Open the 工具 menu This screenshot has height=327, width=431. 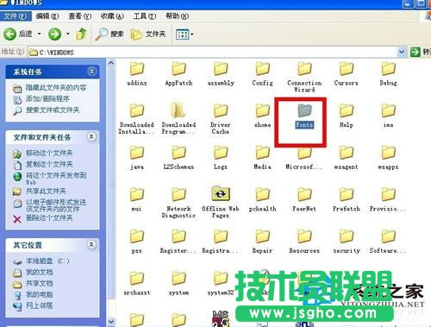coord(145,16)
